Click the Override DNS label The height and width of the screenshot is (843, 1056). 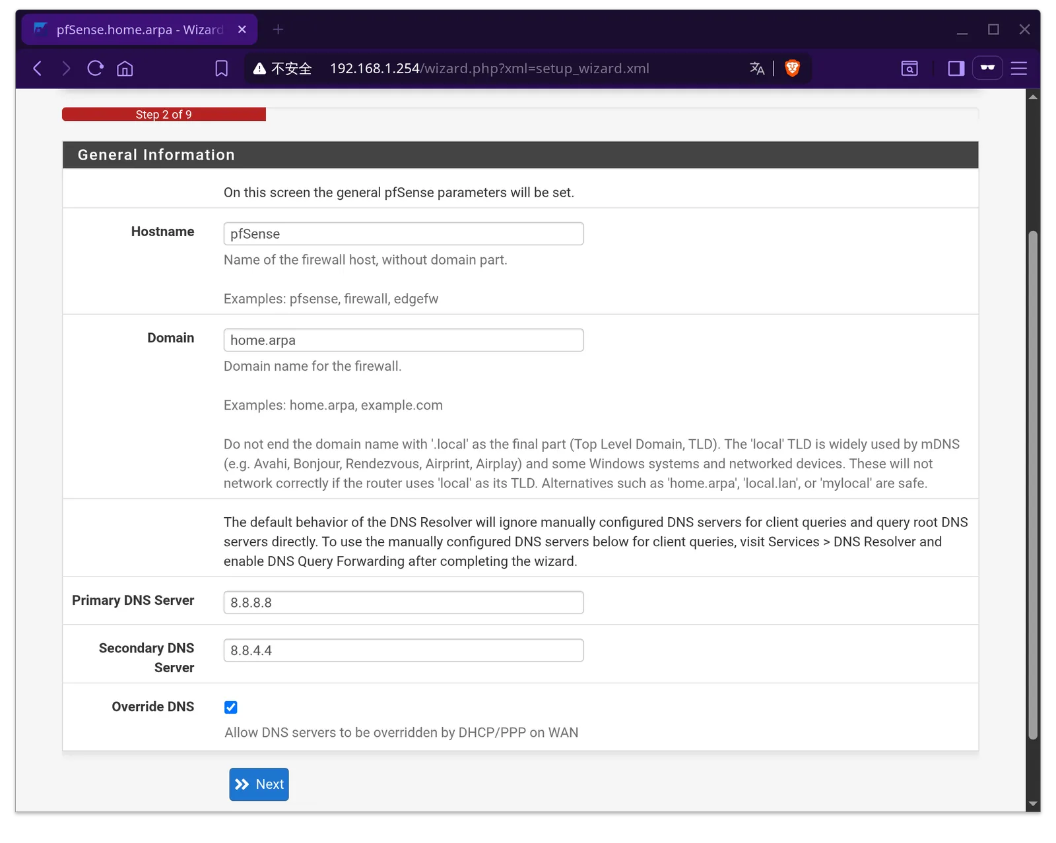point(153,706)
